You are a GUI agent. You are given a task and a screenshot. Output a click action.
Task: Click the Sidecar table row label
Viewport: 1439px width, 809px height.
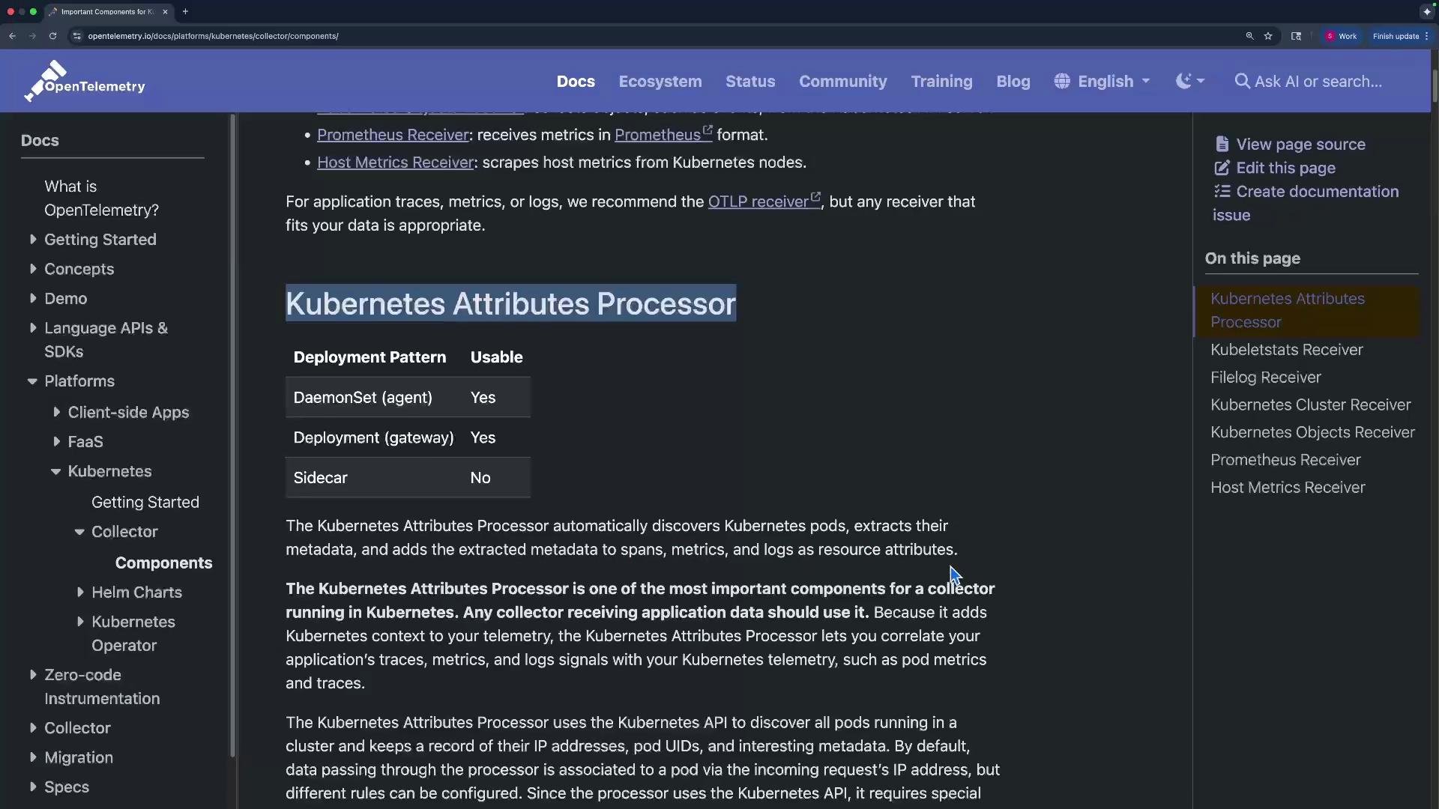[320, 478]
